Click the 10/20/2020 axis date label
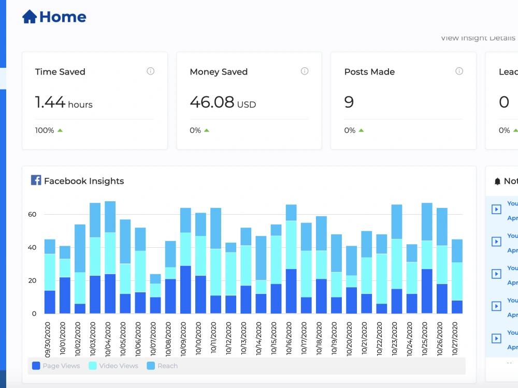 [349, 339]
